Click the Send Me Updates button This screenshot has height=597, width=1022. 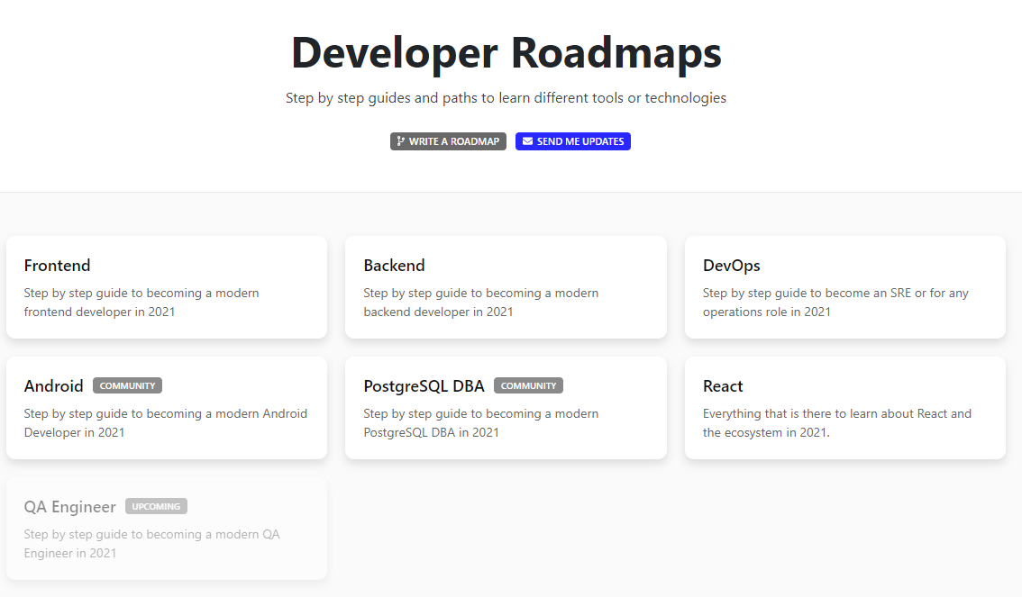point(573,141)
